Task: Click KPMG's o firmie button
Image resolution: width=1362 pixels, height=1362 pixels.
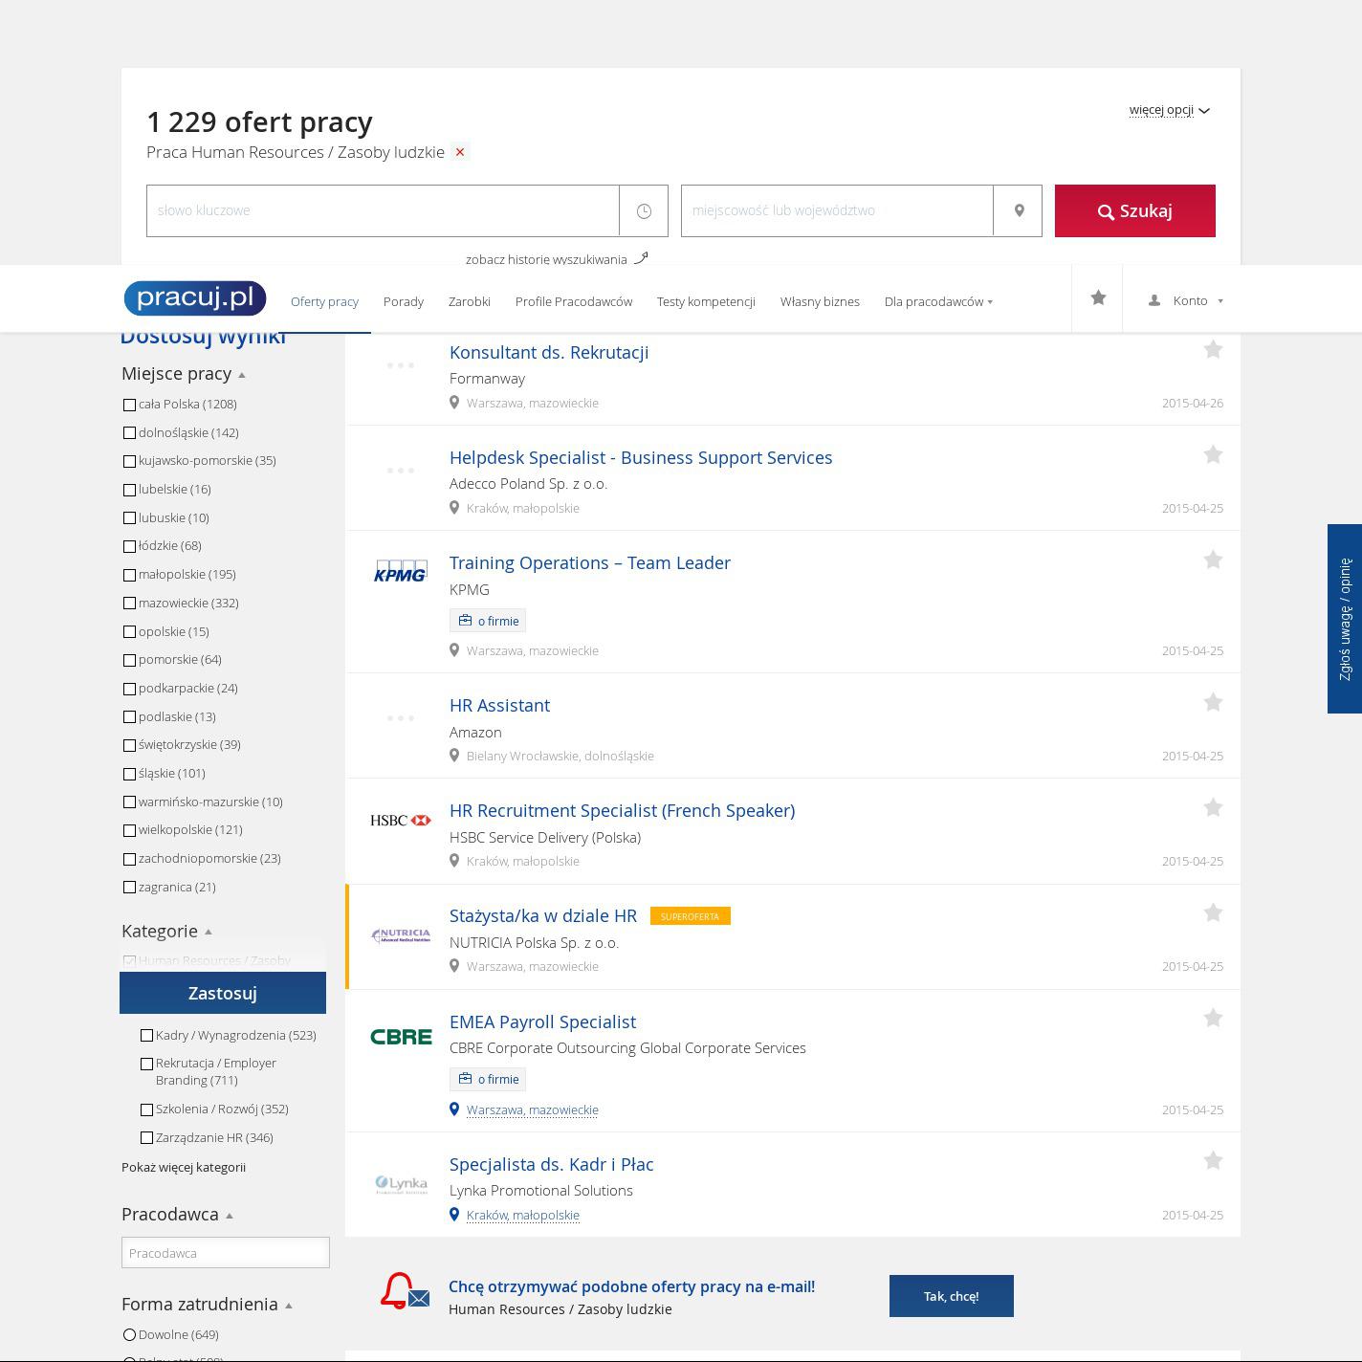Action: coord(488,621)
